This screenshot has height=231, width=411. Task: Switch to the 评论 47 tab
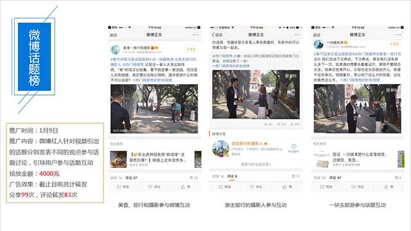tap(335, 178)
